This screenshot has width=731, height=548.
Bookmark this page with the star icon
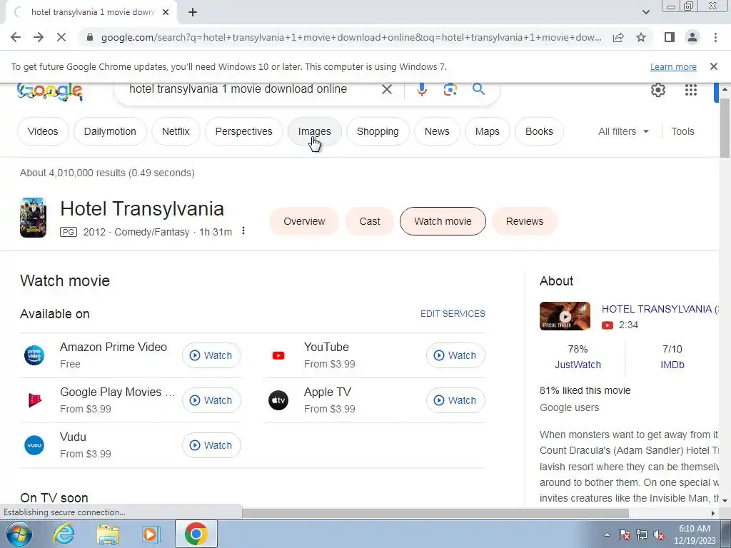click(641, 37)
